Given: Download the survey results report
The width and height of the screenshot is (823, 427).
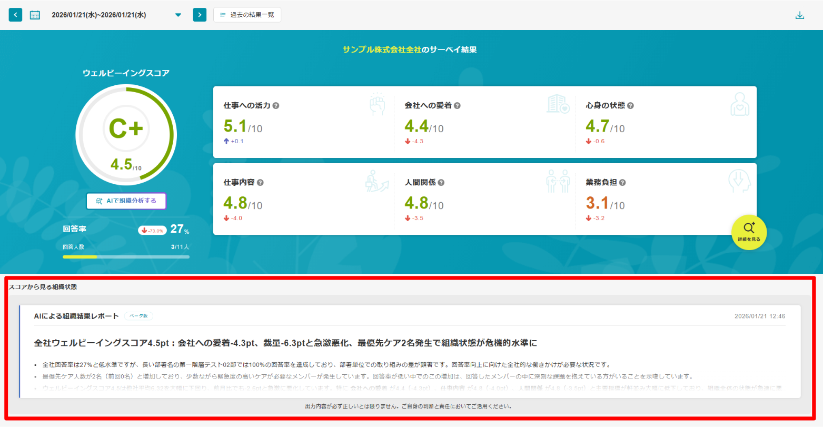Looking at the screenshot, I should click(x=800, y=14).
